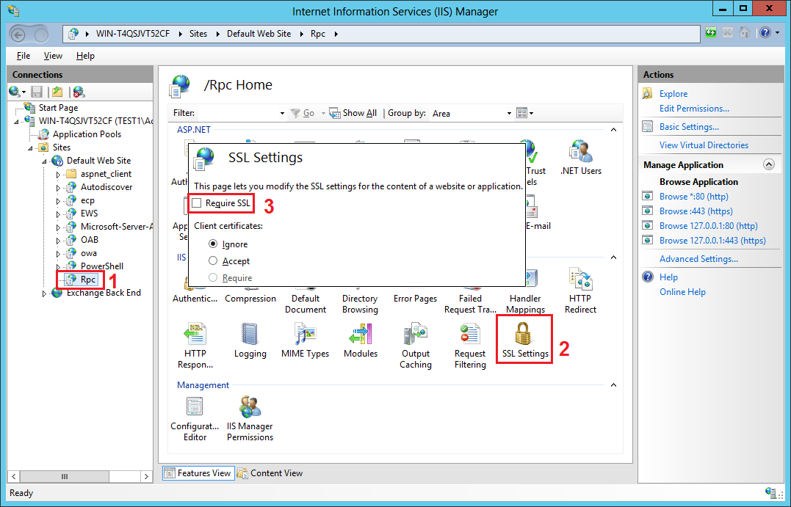The image size is (791, 507).
Task: Open IIS Manager Permissions icon
Action: pos(250,418)
